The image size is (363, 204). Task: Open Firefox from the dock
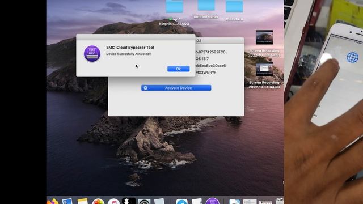pyautogui.click(x=53, y=201)
